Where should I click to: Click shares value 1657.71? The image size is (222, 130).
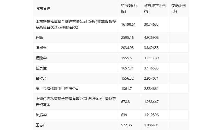[127, 68]
